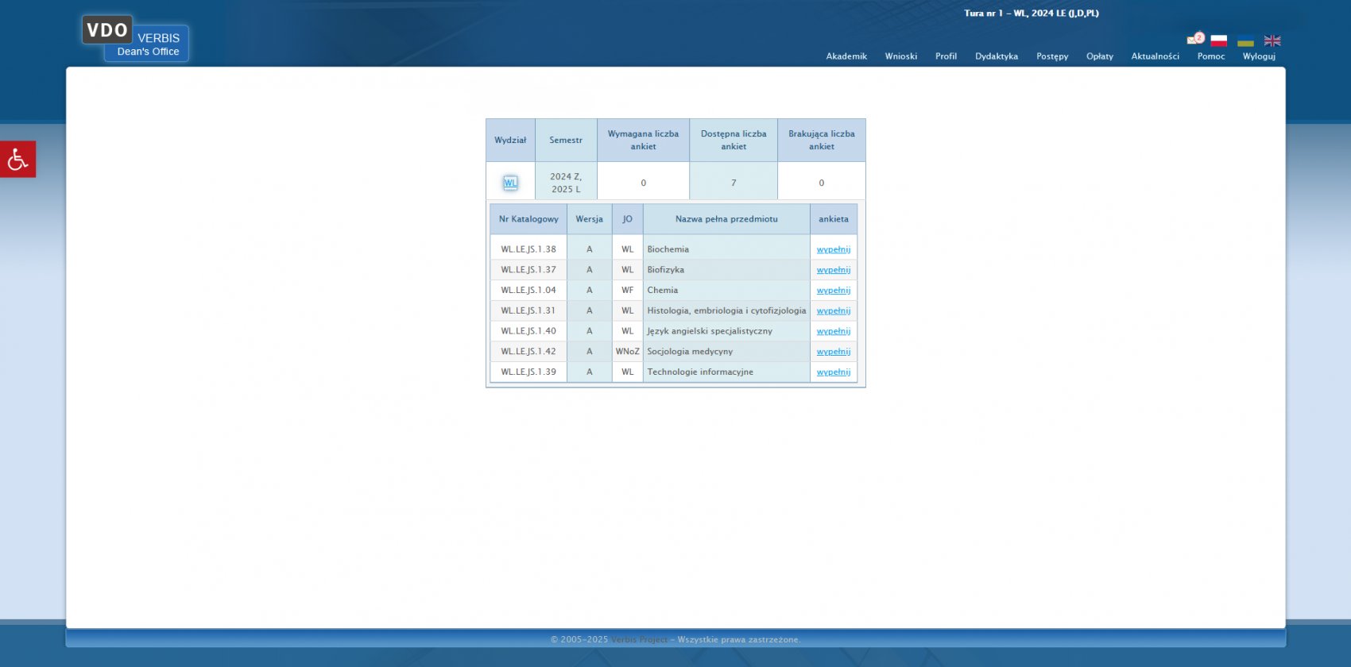This screenshot has height=667, width=1351.
Task: Click the WL faculty icon in table
Action: coord(510,183)
